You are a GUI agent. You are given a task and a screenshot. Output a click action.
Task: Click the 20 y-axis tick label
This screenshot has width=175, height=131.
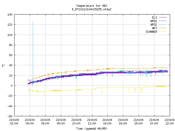tap(11, 76)
